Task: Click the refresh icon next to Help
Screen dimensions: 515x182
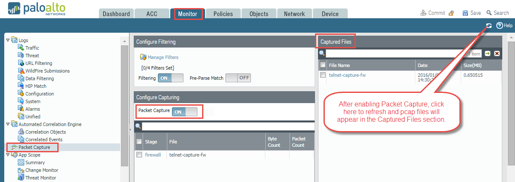Action: coord(489,25)
